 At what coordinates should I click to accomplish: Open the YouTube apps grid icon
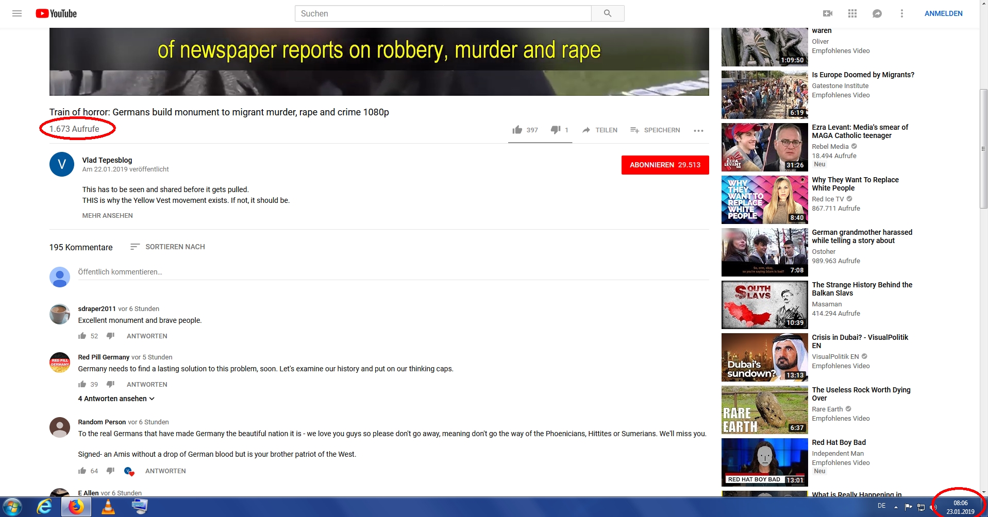pos(852,13)
